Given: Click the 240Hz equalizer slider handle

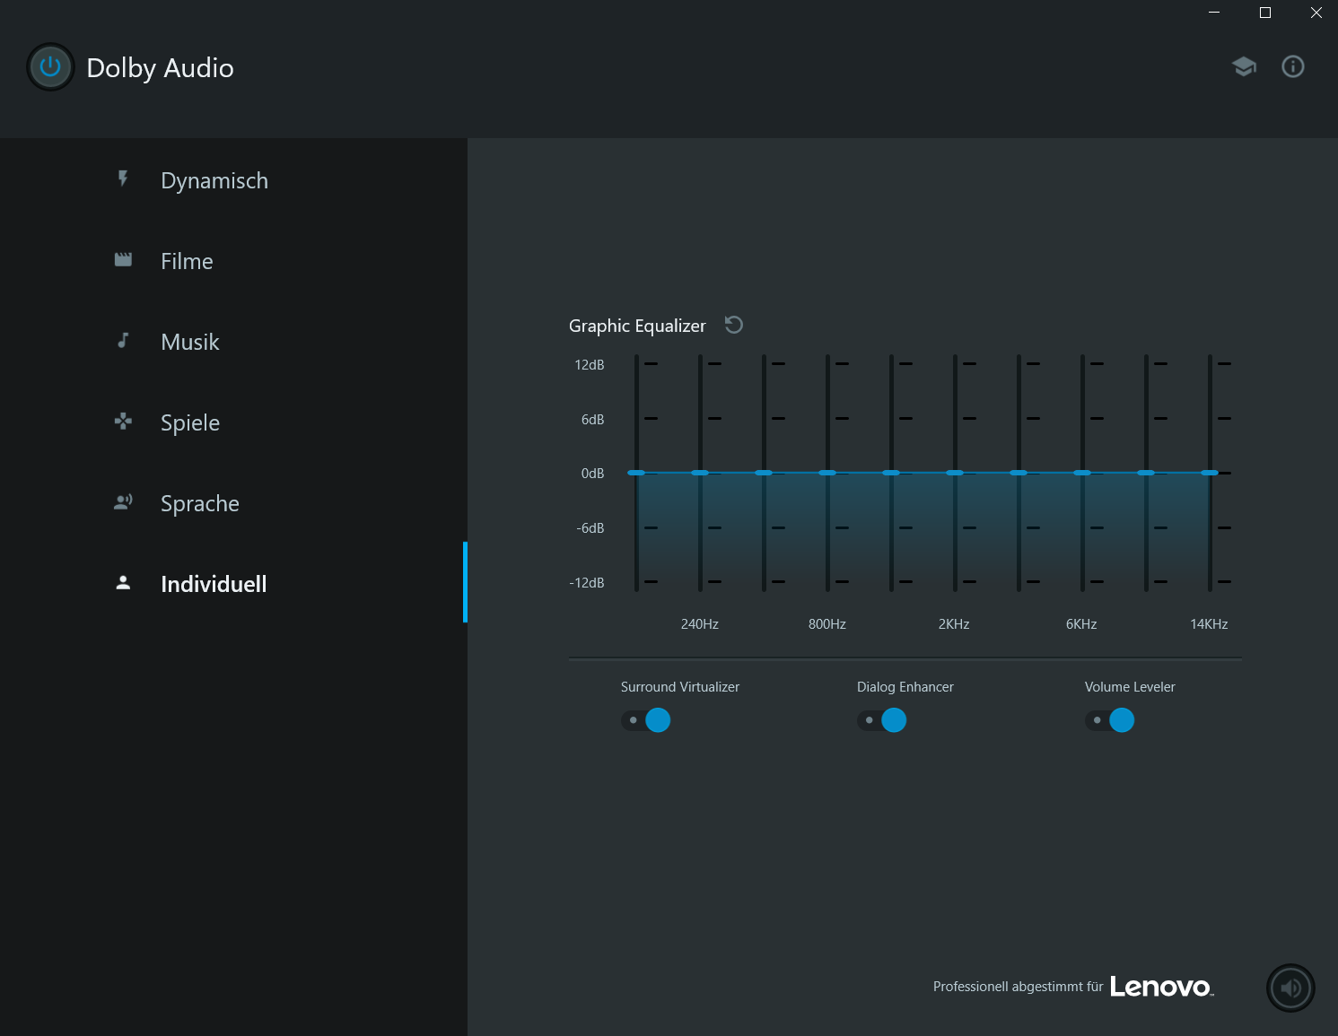Looking at the screenshot, I should (x=700, y=473).
